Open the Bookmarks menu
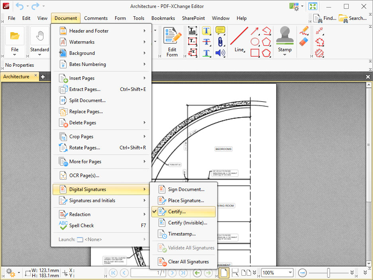 tap(163, 18)
